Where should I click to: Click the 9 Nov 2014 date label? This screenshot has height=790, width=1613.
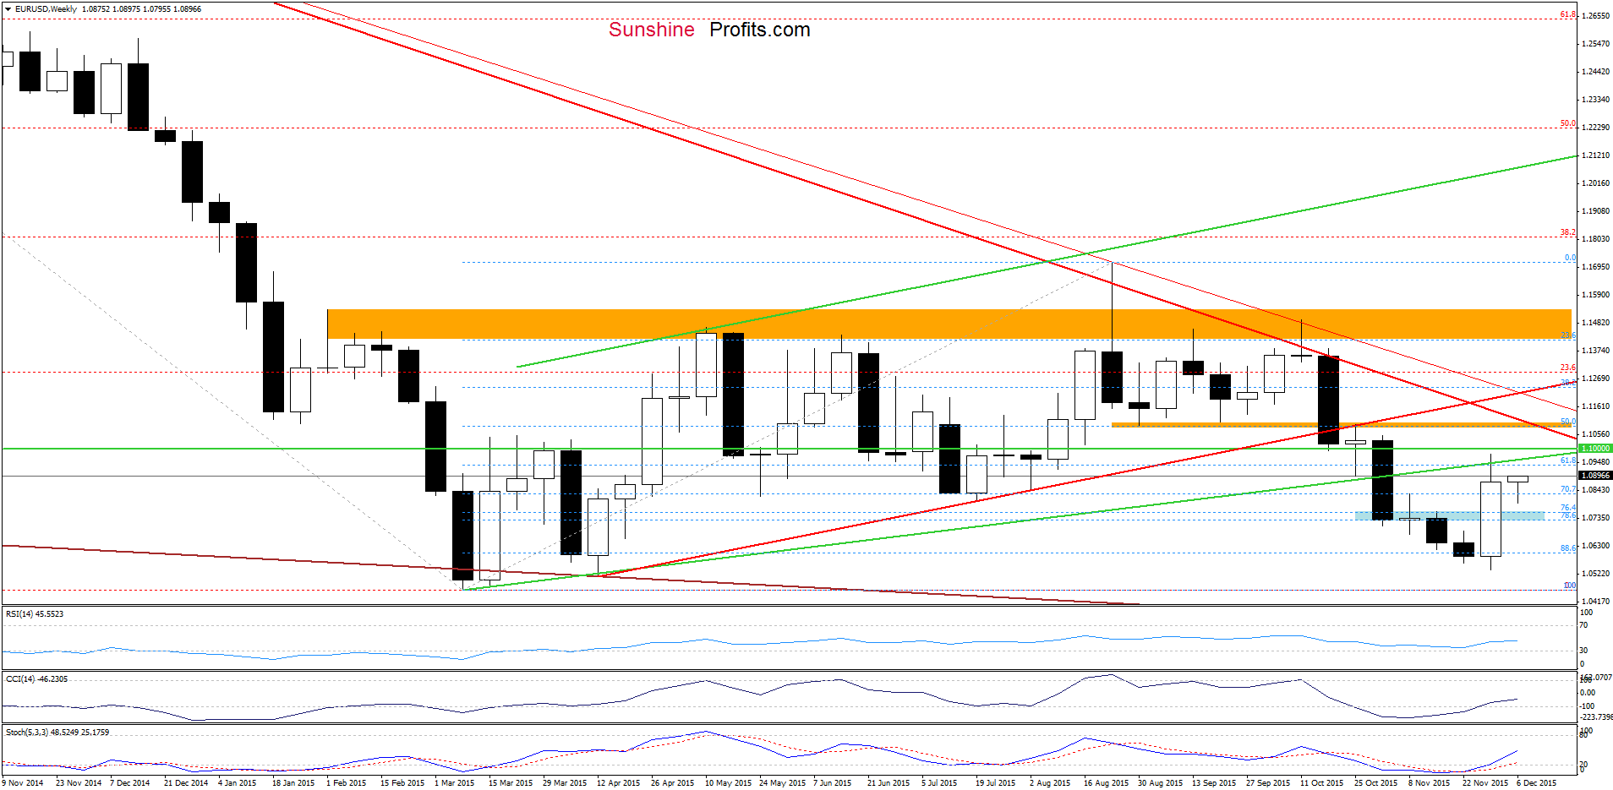tap(23, 782)
